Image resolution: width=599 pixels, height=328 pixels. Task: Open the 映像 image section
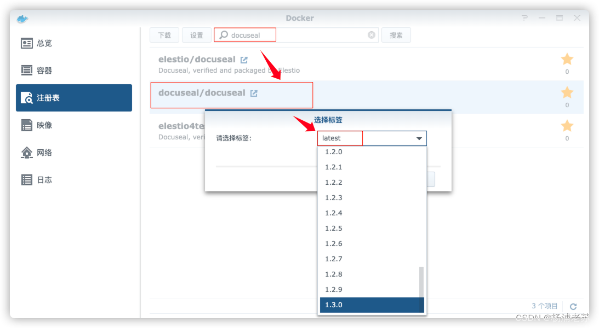pos(74,125)
